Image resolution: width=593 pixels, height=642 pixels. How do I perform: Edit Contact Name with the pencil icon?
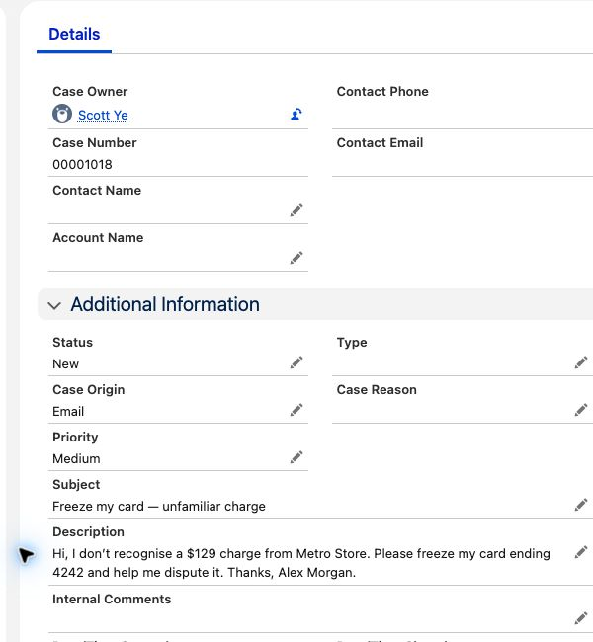pyautogui.click(x=296, y=210)
